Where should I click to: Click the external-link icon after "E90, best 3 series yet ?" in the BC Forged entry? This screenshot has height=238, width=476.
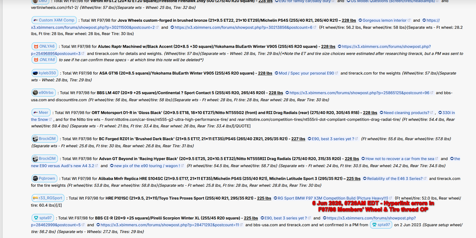[357, 139]
